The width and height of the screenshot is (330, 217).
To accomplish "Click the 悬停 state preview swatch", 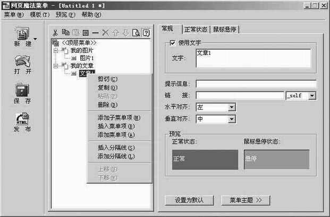I will coord(276,159).
